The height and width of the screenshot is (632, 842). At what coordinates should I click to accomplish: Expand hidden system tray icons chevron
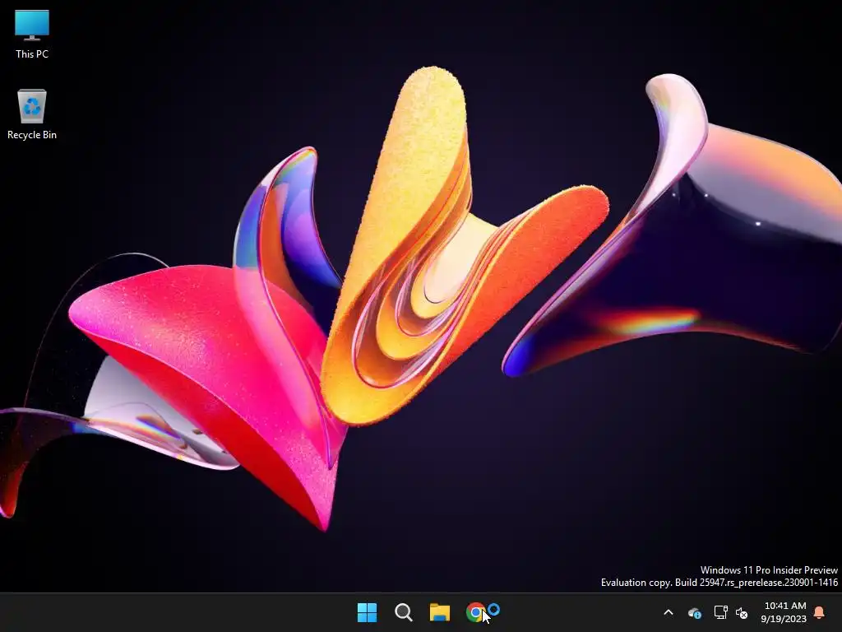(669, 612)
